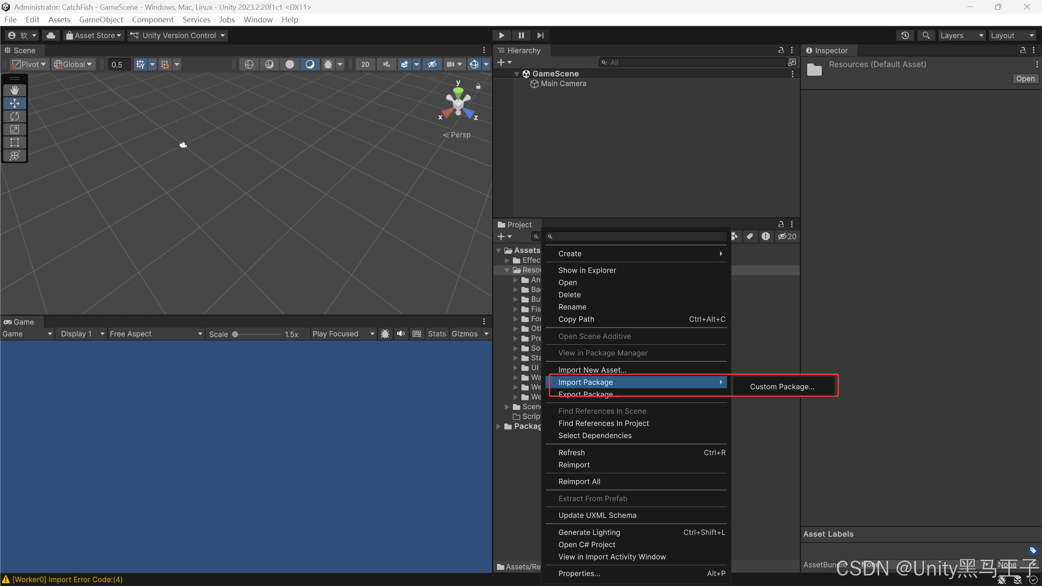Click the Stats button
The height and width of the screenshot is (586, 1042).
[437, 334]
